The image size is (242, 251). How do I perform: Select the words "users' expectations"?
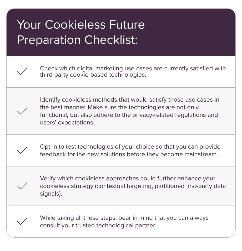(67, 123)
